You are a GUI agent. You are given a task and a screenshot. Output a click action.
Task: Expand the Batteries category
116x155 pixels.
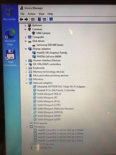tap(25, 26)
